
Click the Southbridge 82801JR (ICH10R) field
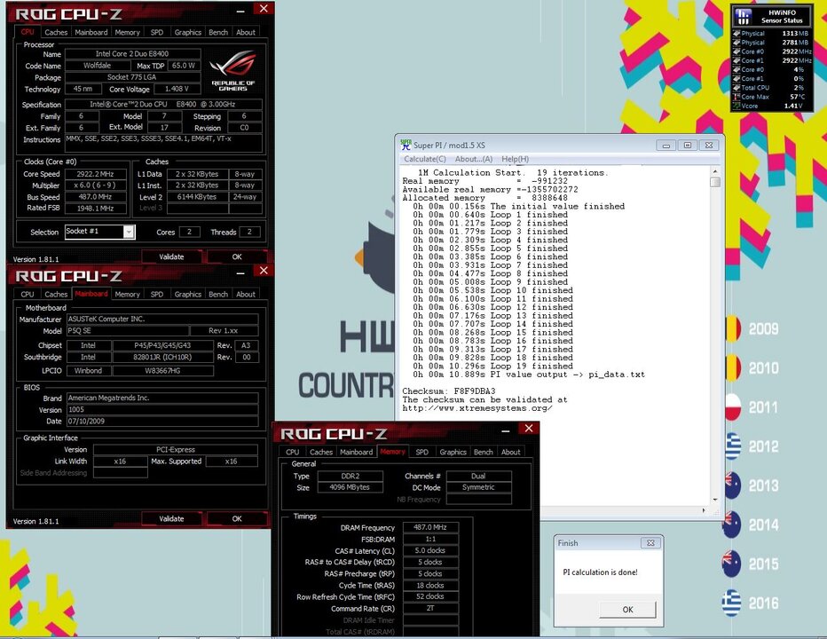[162, 358]
